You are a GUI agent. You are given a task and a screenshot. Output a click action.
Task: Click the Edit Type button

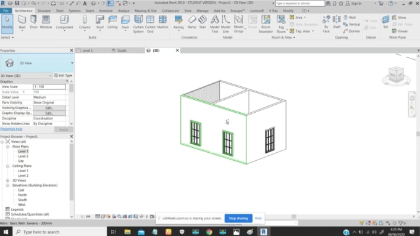coord(63,76)
